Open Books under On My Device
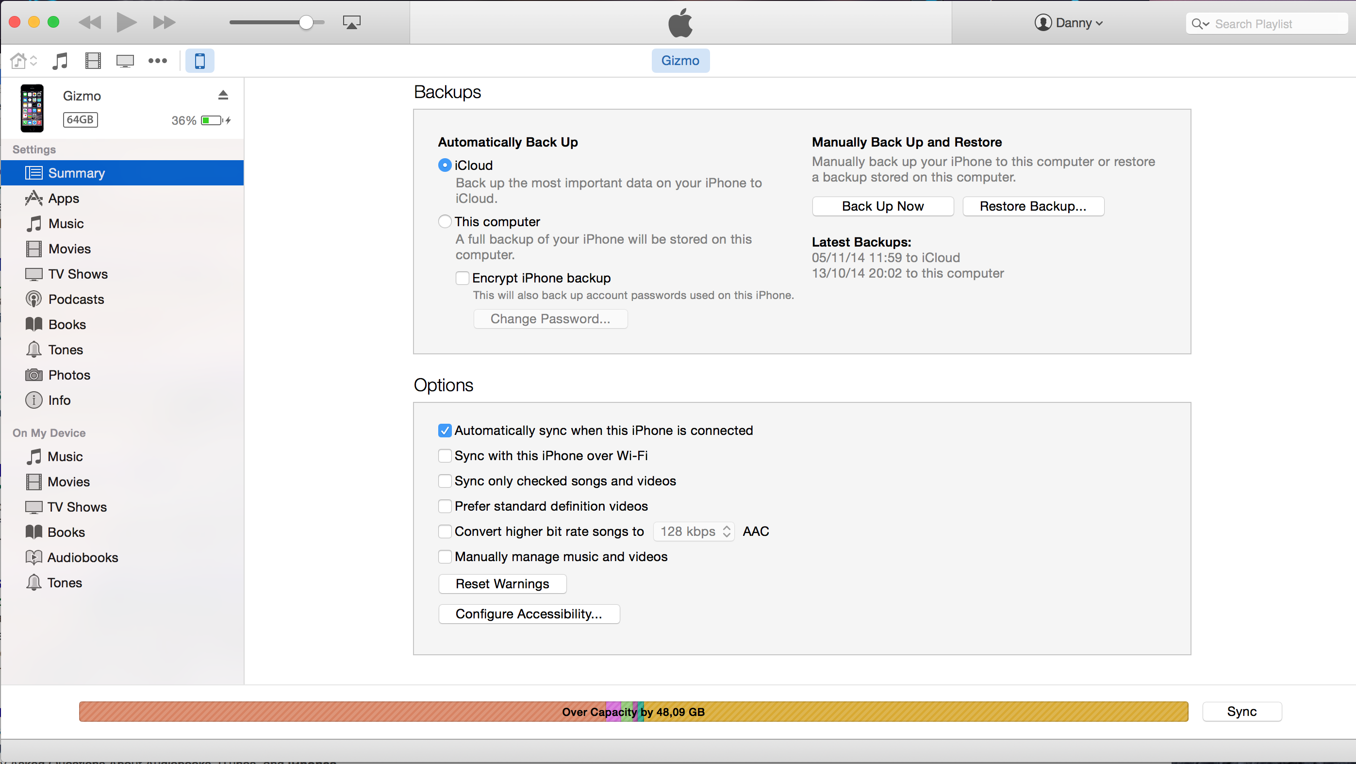1356x764 pixels. 122,532
